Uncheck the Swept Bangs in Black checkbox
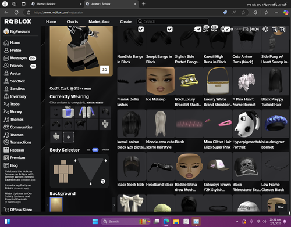The image size is (291, 227). tap(170, 29)
